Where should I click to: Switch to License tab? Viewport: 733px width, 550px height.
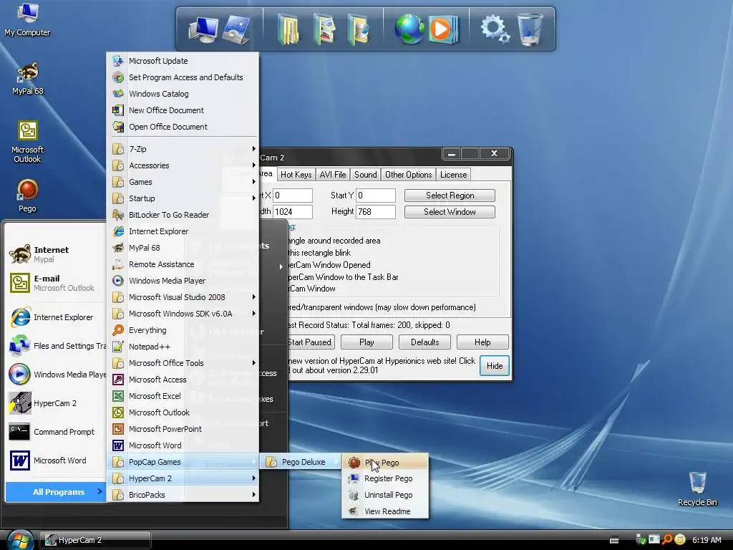click(x=453, y=175)
